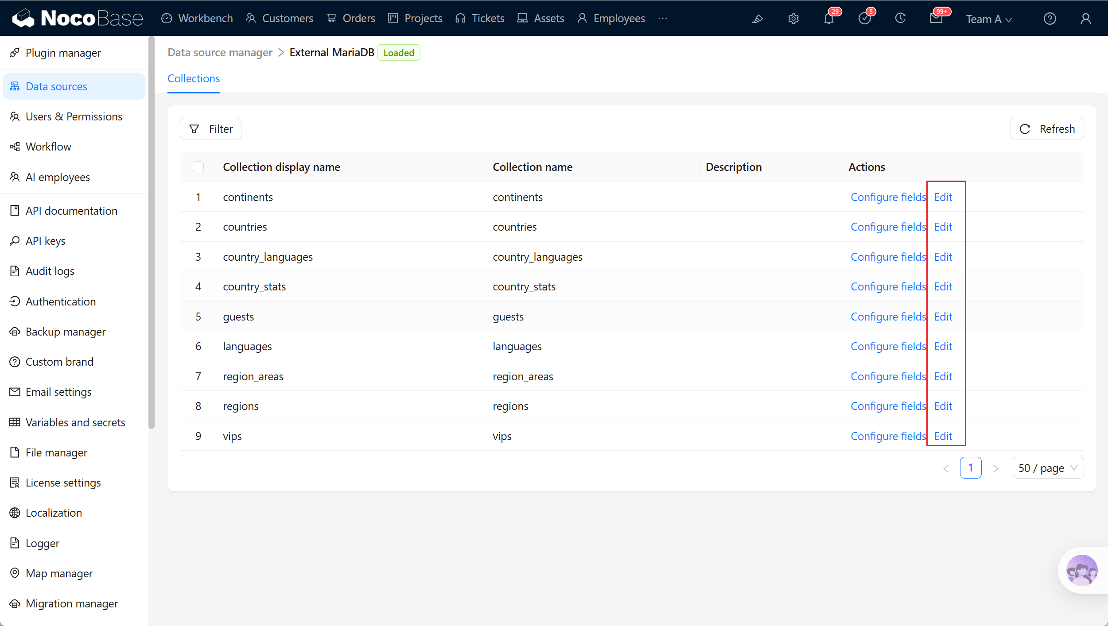Open the inbox mail icon with 99+ badge
The width and height of the screenshot is (1108, 626).
click(936, 19)
